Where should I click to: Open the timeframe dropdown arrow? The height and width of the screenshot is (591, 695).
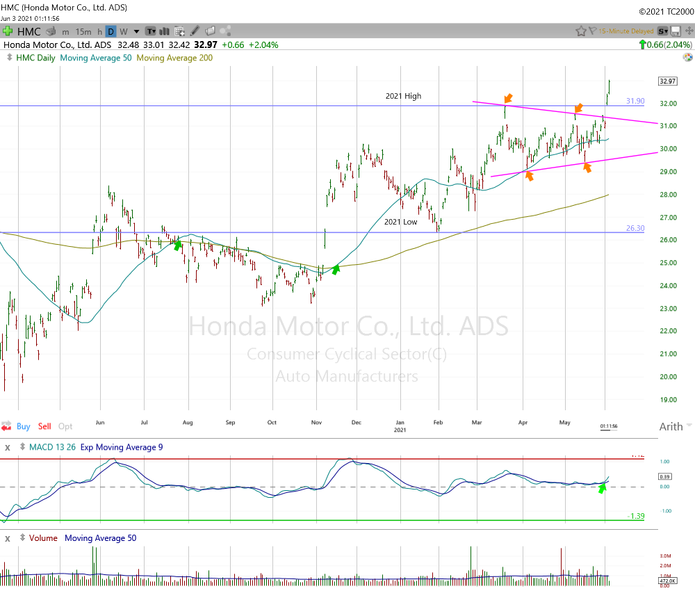click(x=136, y=31)
